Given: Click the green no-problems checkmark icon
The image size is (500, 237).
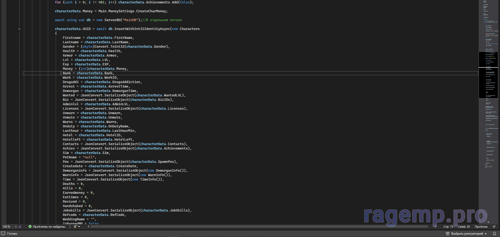Looking at the screenshot, I should click(30, 227).
